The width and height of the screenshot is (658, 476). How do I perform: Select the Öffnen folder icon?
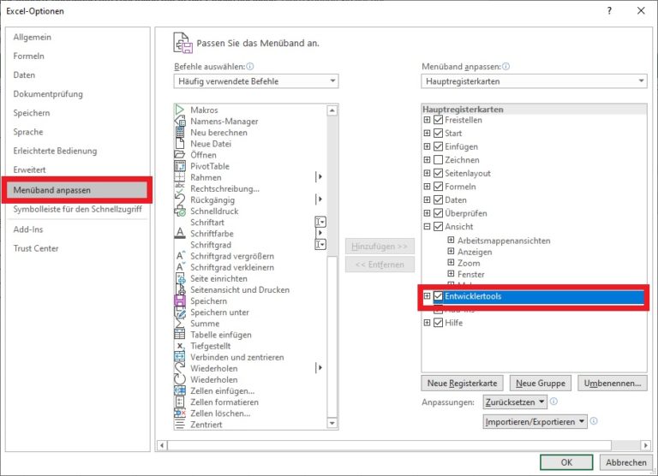coord(180,155)
